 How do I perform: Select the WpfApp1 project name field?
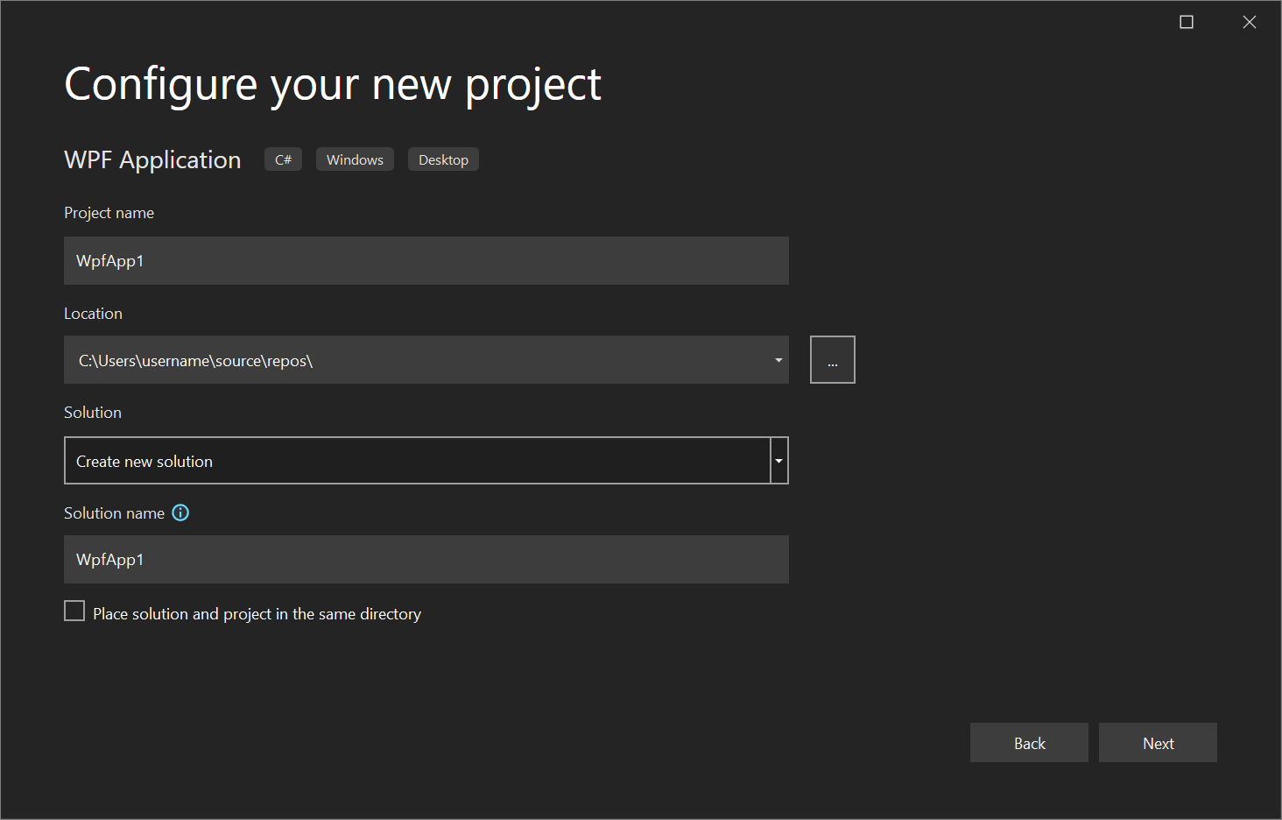coord(426,260)
